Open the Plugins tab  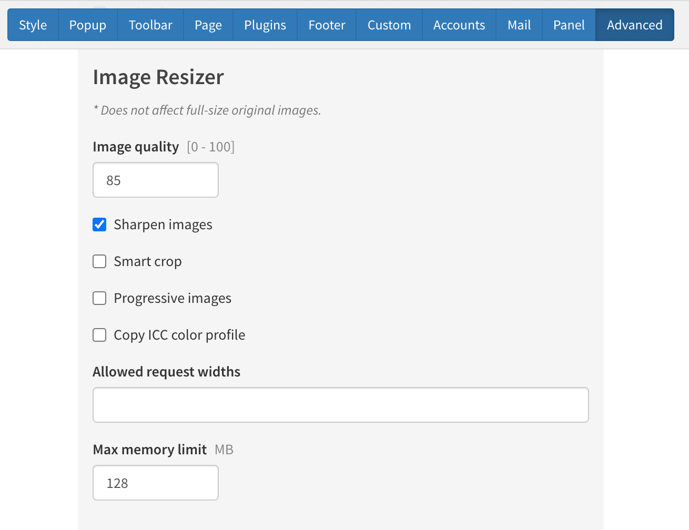click(265, 25)
